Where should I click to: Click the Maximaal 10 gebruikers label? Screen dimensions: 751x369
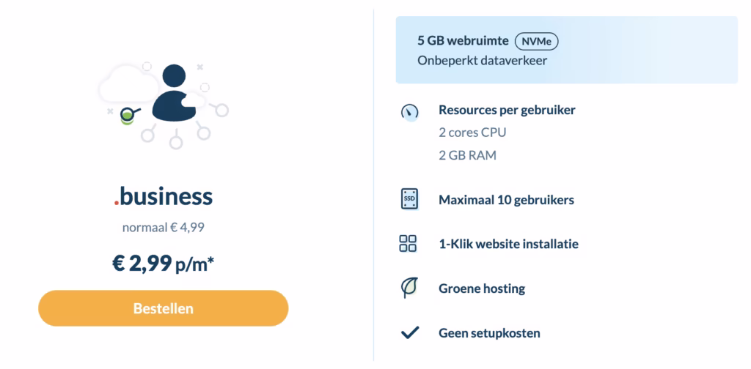506,200
